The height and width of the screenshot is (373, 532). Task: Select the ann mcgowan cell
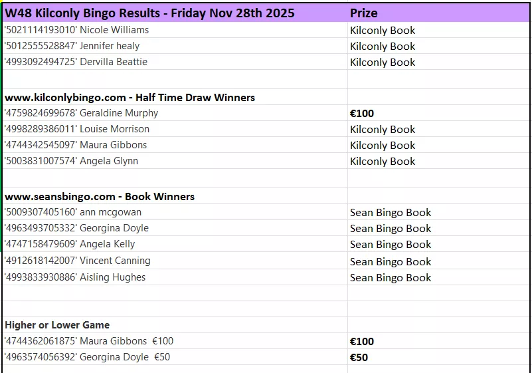click(x=73, y=212)
